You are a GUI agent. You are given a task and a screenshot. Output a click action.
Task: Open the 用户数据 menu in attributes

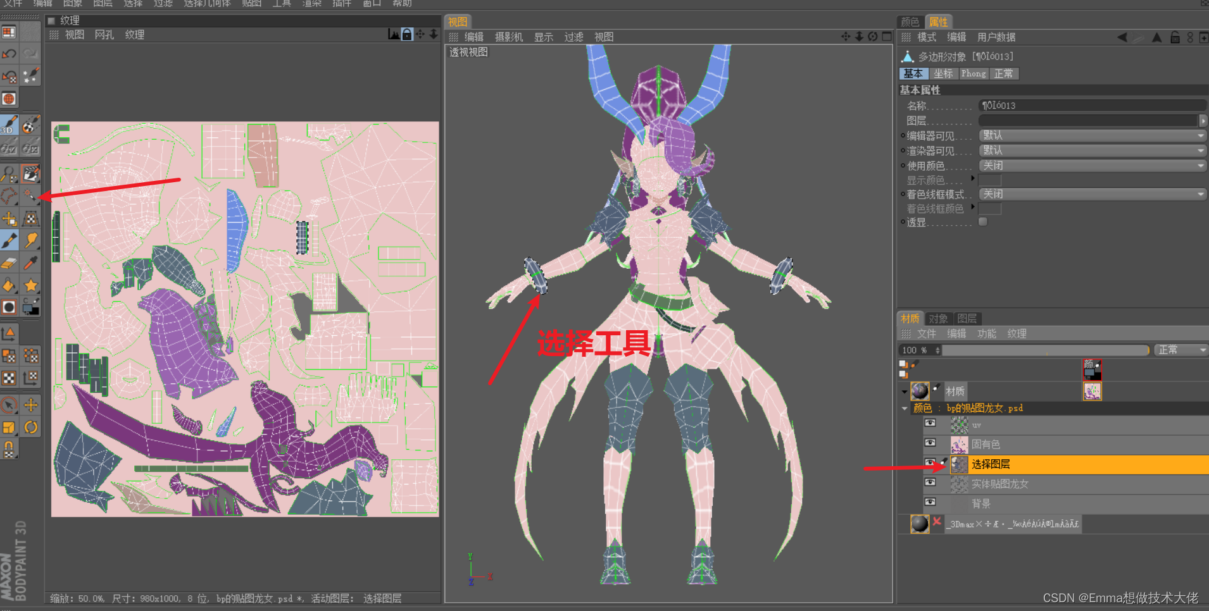[x=996, y=37]
